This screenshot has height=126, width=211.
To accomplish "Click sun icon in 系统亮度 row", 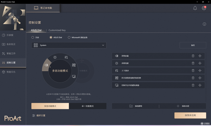I will point(117,63).
